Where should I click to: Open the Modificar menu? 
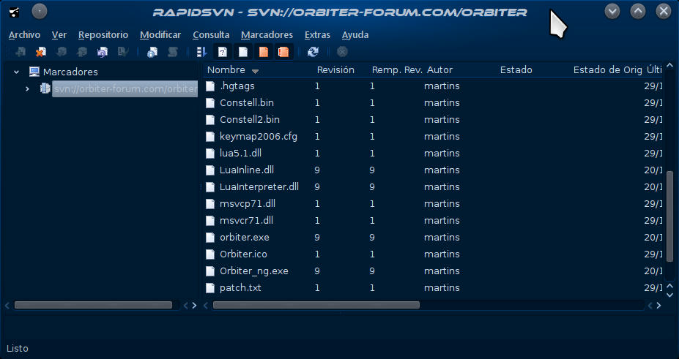pos(160,35)
